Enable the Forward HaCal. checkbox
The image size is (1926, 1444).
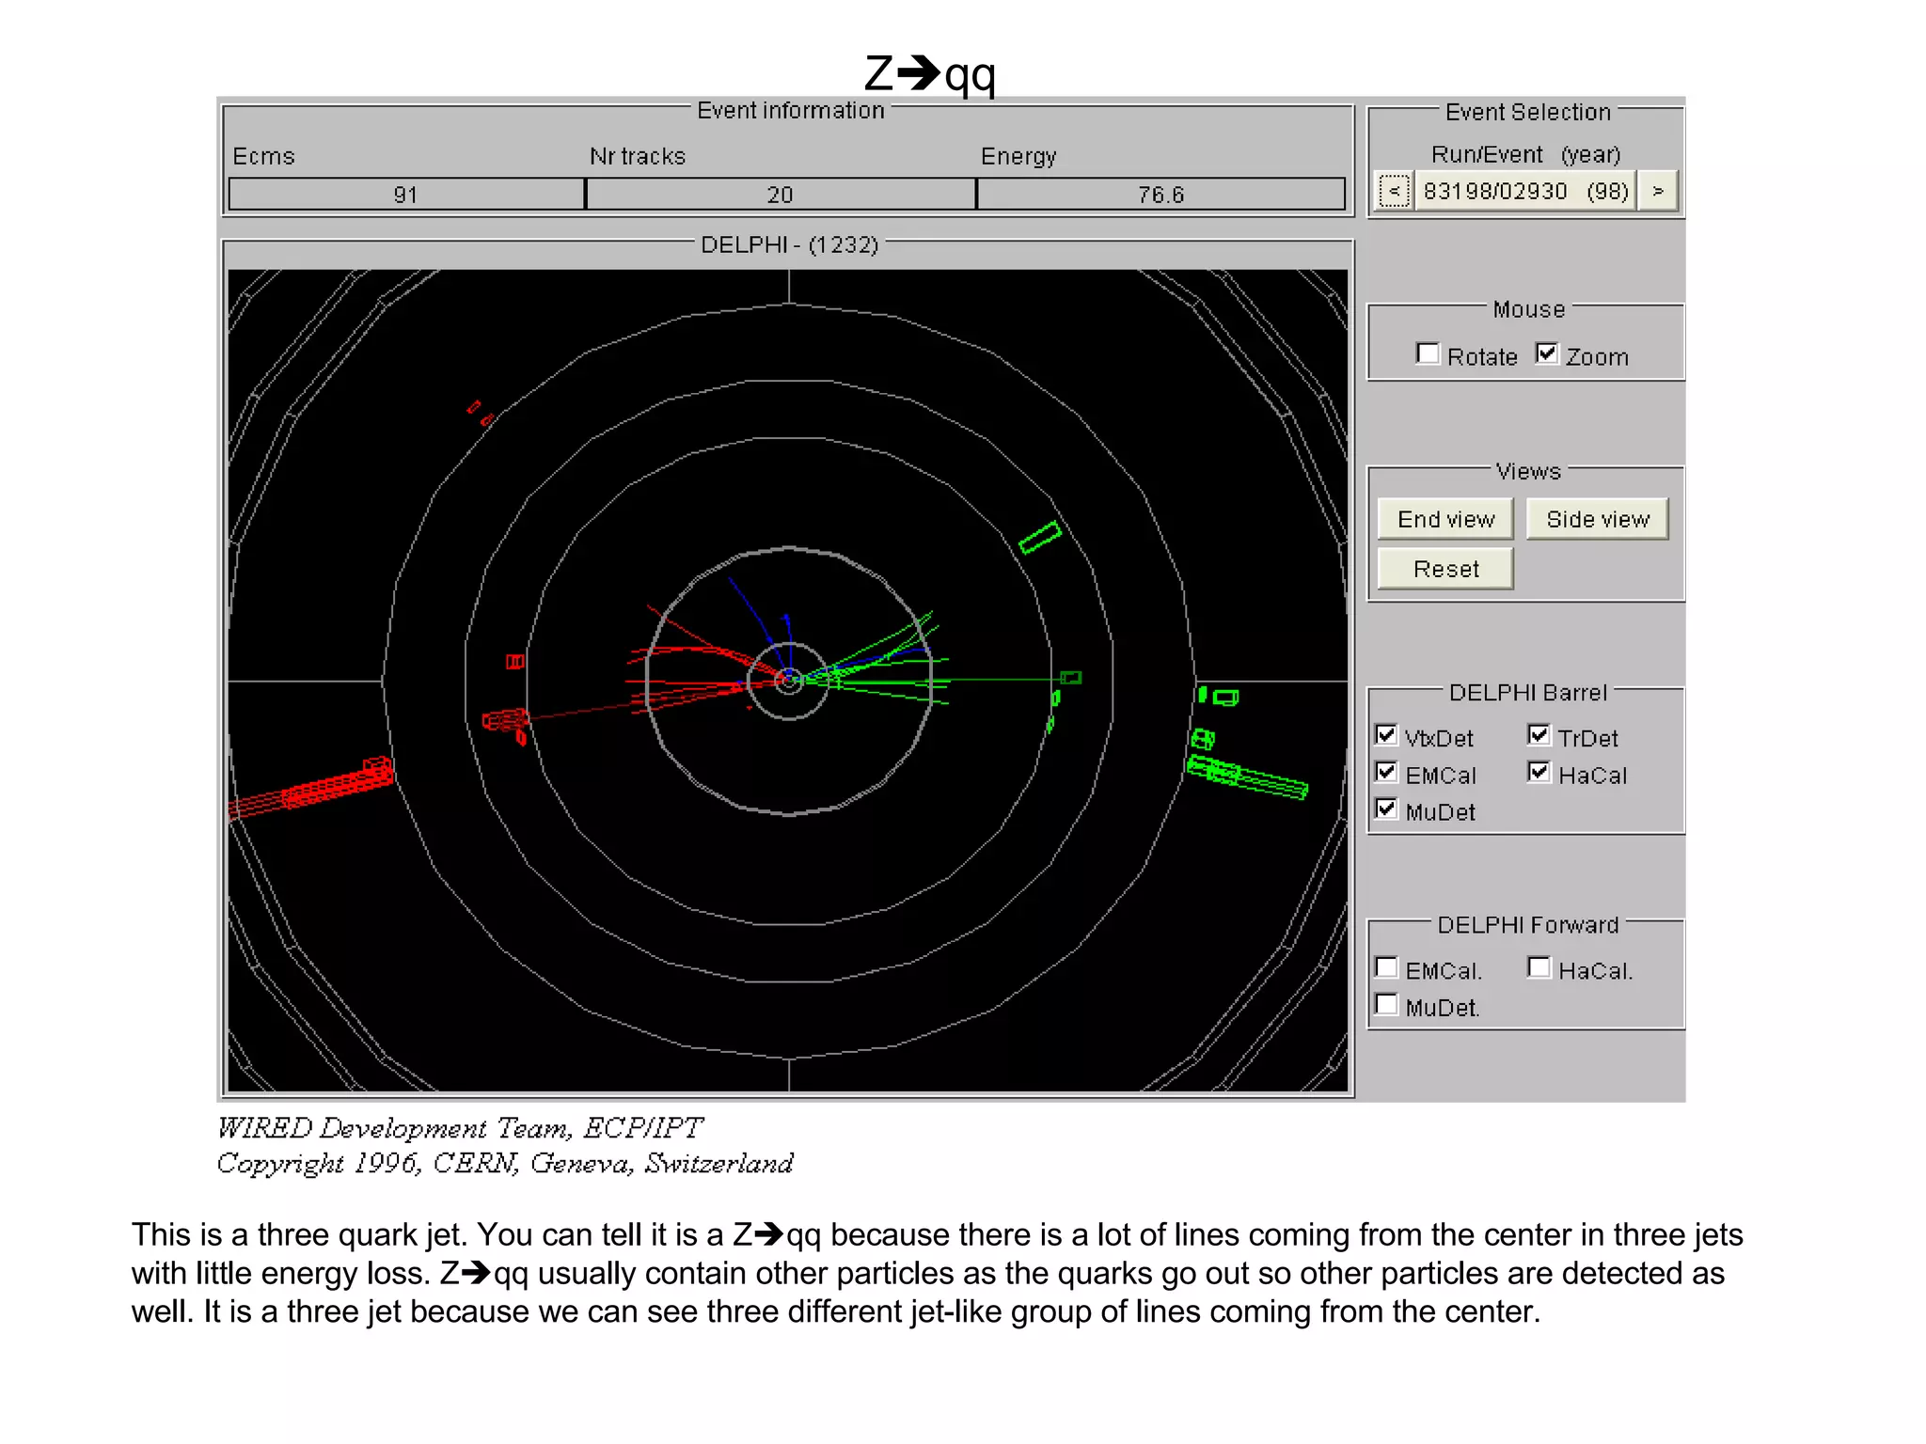pyautogui.click(x=1539, y=967)
